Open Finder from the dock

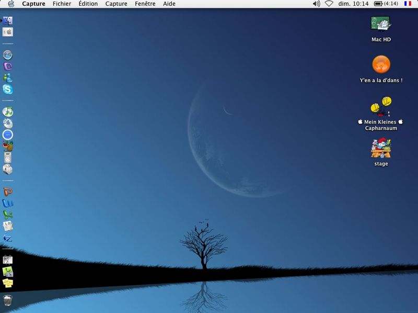pyautogui.click(x=8, y=20)
